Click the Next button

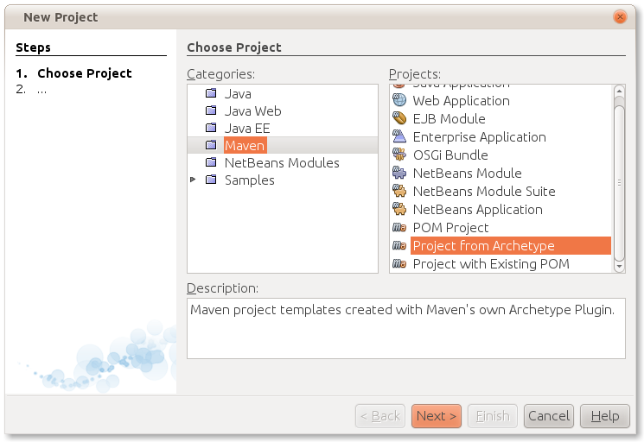[437, 416]
